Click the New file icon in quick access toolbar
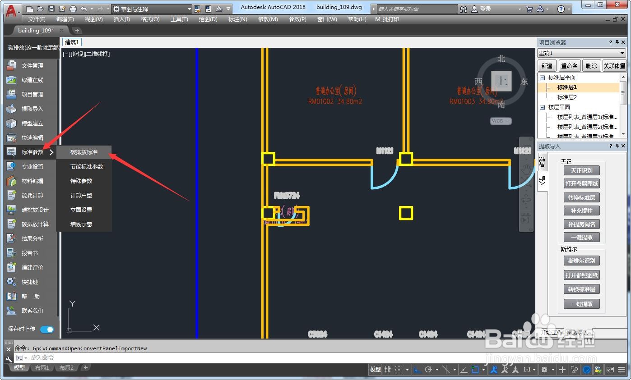This screenshot has width=631, height=380. [x=30, y=9]
